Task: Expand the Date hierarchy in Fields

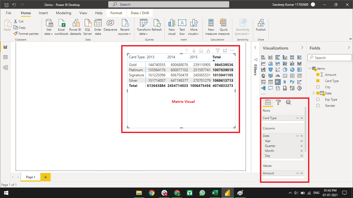Action: [x=314, y=93]
